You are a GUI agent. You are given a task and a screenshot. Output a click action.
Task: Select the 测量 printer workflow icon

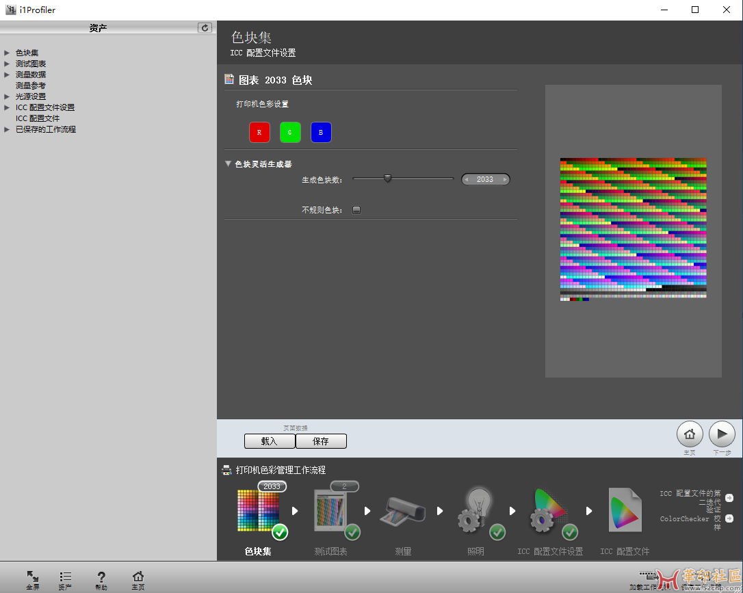click(404, 511)
